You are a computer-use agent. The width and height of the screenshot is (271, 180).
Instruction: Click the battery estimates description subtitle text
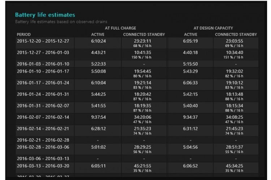[61, 22]
